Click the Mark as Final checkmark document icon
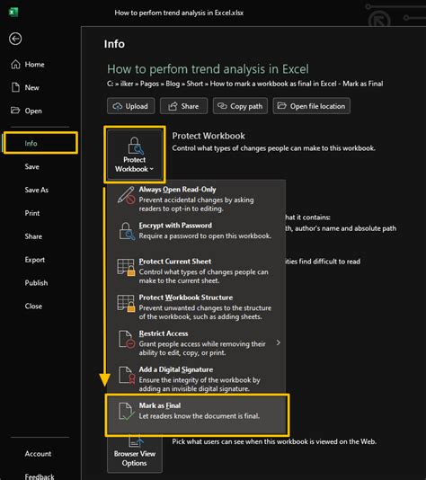Screen dimensions: 426x480 click(x=126, y=412)
